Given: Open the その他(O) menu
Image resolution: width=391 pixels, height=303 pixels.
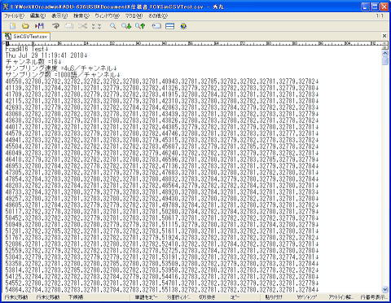Looking at the screenshot, I should click(158, 16).
